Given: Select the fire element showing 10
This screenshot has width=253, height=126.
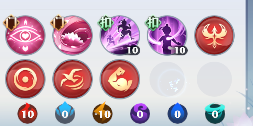Looking at the screenshot, I should (x=27, y=113).
